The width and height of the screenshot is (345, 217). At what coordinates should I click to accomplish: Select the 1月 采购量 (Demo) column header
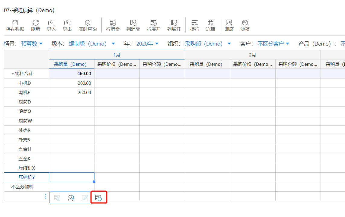click(x=70, y=64)
